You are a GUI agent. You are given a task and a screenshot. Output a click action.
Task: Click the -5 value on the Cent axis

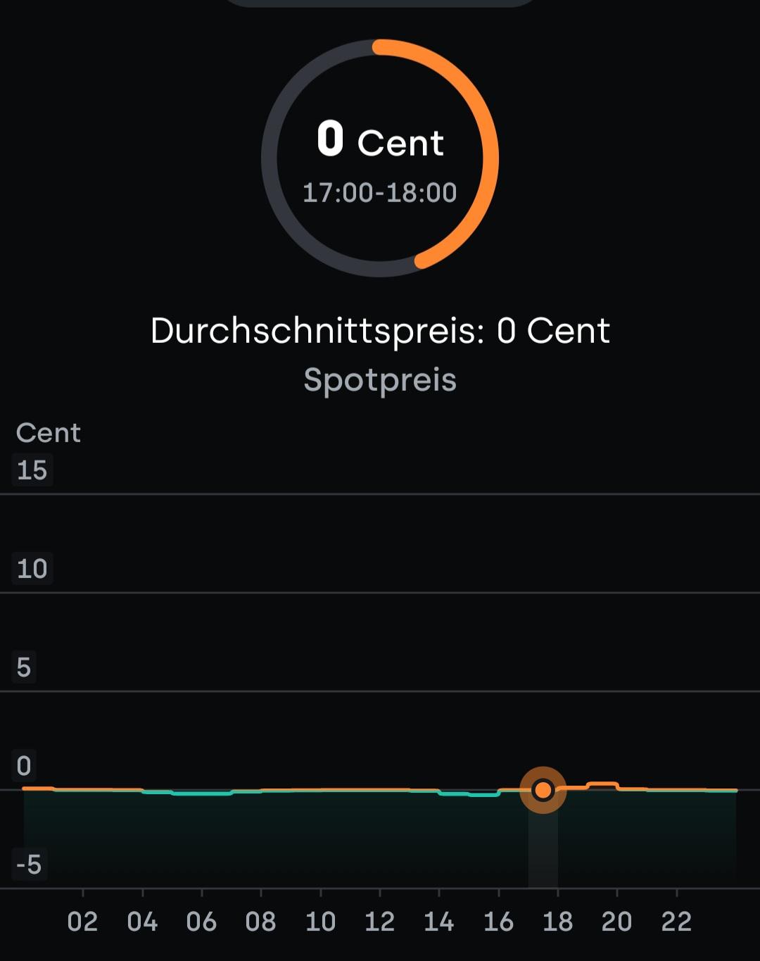pyautogui.click(x=30, y=865)
